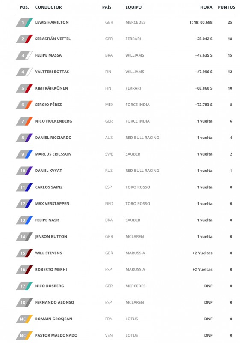Click the dark blue position 11 badge
The width and height of the screenshot is (240, 343).
tap(24, 187)
